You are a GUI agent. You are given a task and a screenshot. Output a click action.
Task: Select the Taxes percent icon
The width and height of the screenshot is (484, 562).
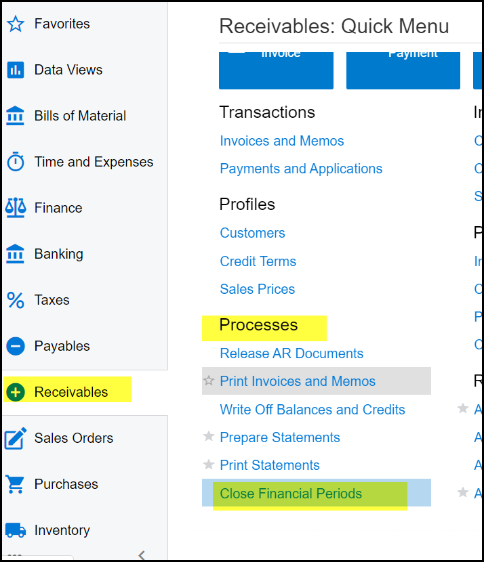pyautogui.click(x=15, y=300)
